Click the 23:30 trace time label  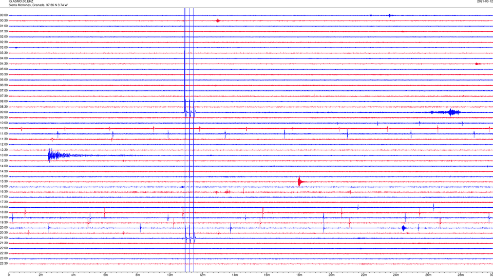click(4, 264)
